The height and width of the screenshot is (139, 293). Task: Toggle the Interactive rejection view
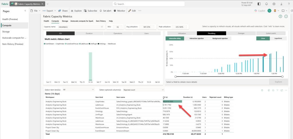coord(197,38)
